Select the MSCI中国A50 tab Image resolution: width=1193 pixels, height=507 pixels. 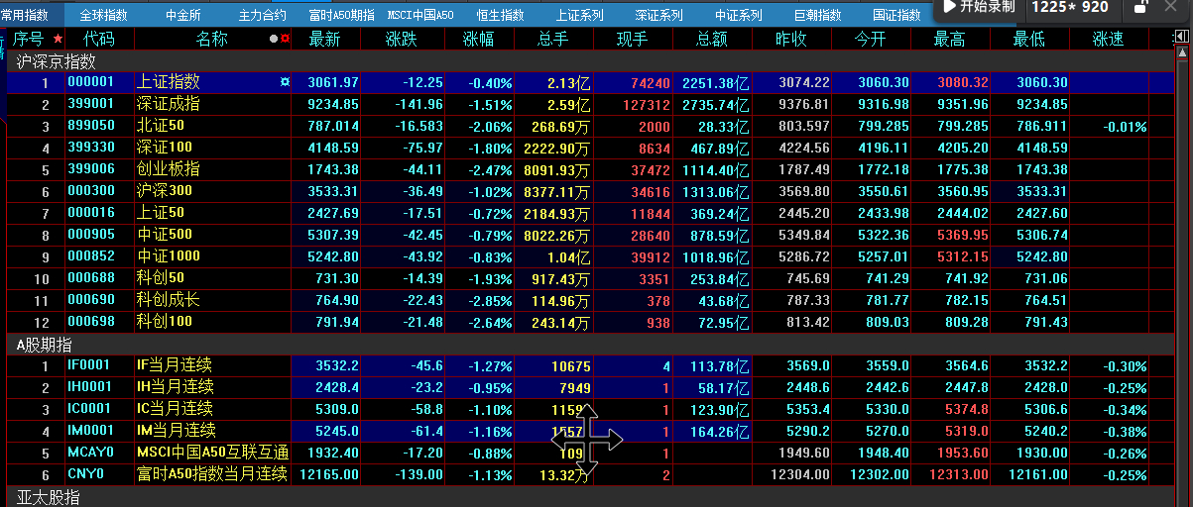(420, 15)
